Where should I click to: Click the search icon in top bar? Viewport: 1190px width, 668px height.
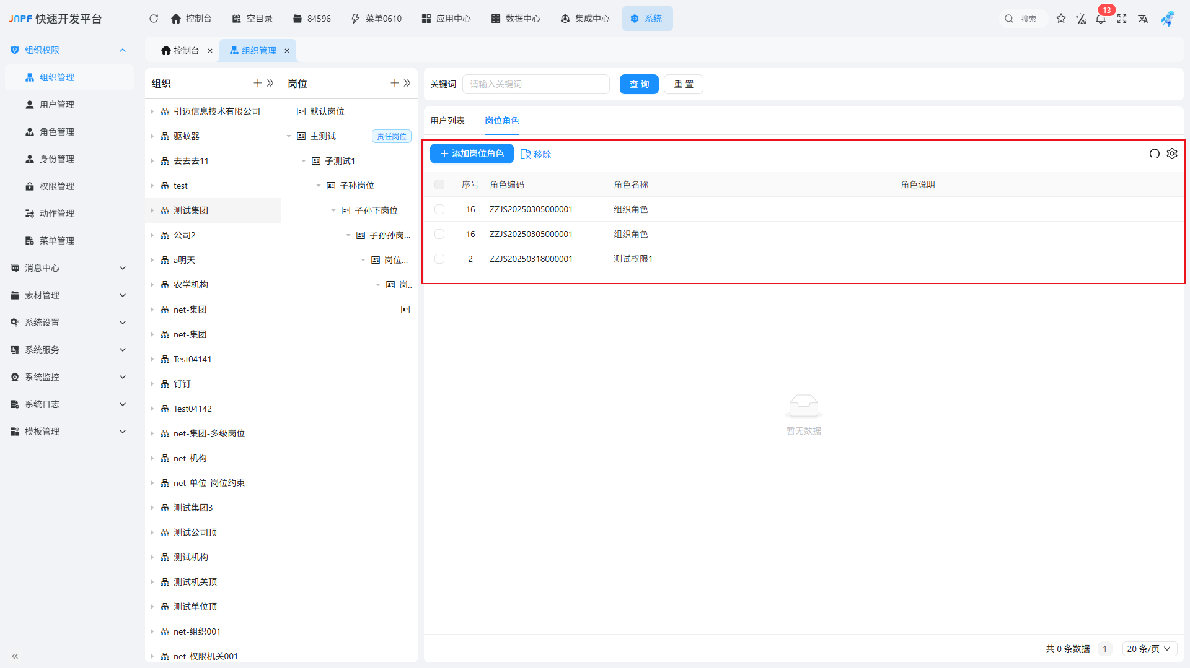tap(1009, 19)
